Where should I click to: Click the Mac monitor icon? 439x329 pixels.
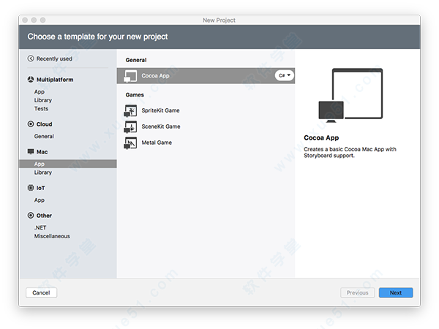(31, 151)
